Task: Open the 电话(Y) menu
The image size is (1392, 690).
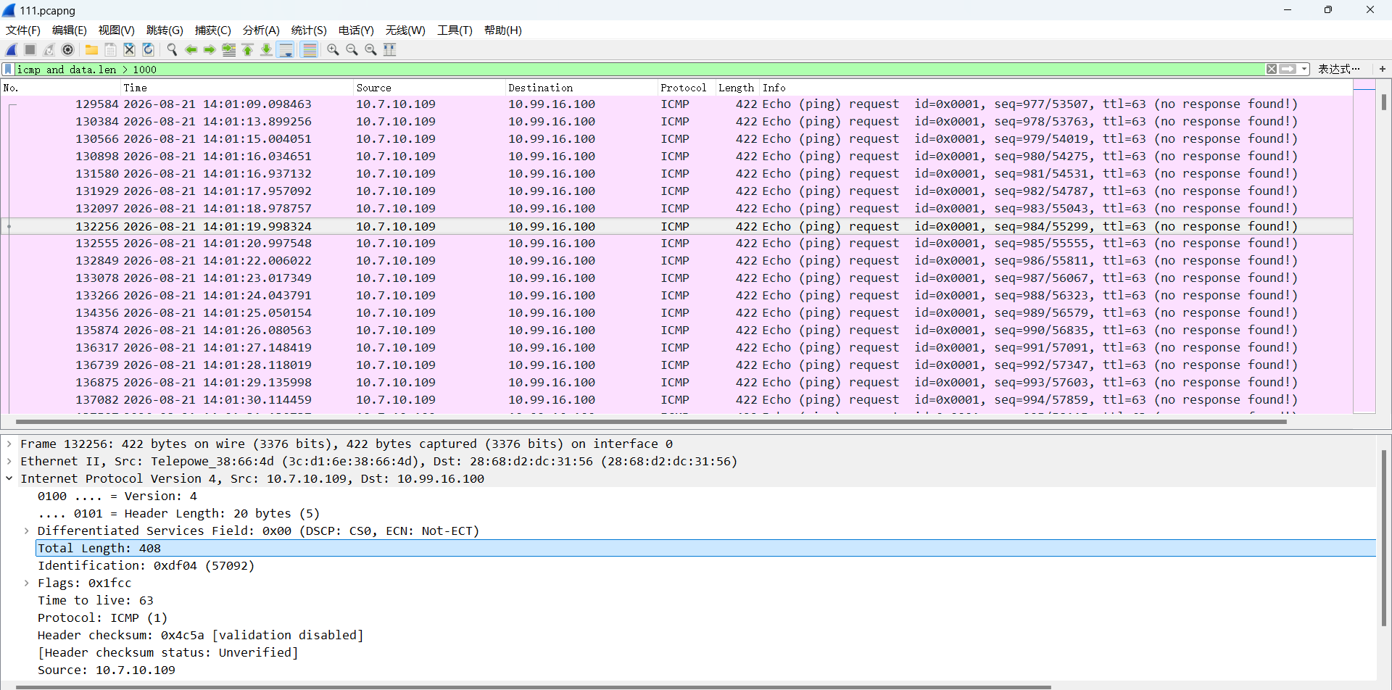Action: (x=356, y=30)
